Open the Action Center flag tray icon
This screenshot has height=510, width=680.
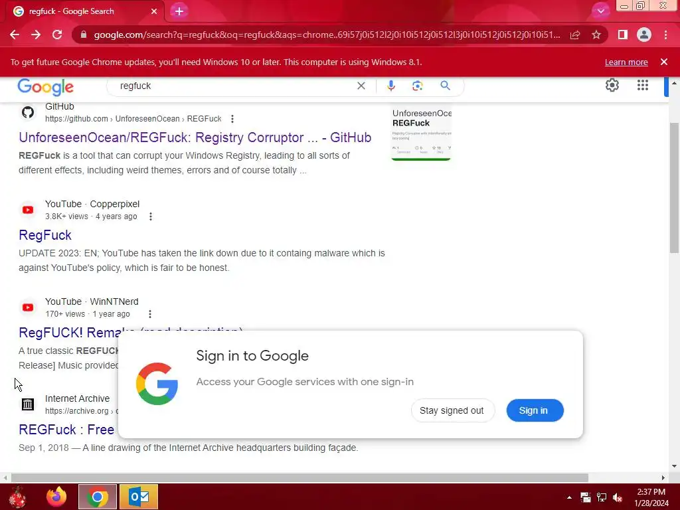click(586, 497)
